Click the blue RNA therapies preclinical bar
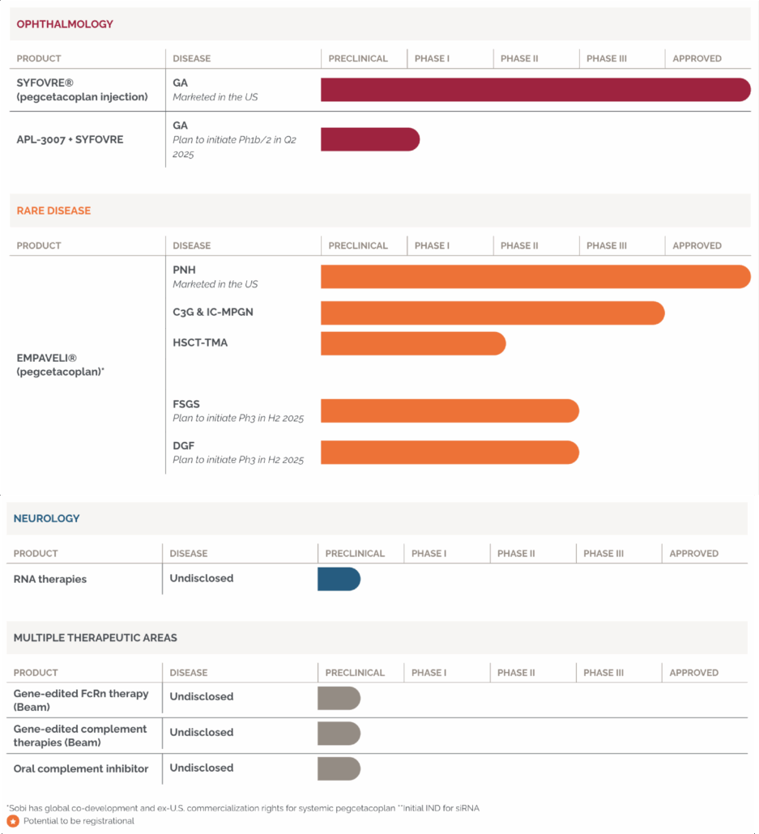Image resolution: width=759 pixels, height=834 pixels. pos(339,579)
